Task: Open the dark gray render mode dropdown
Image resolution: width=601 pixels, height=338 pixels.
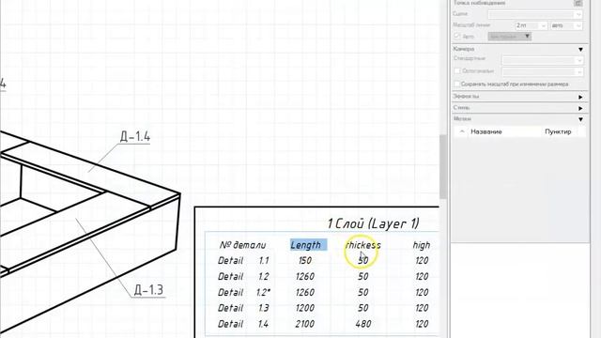Action: point(509,37)
